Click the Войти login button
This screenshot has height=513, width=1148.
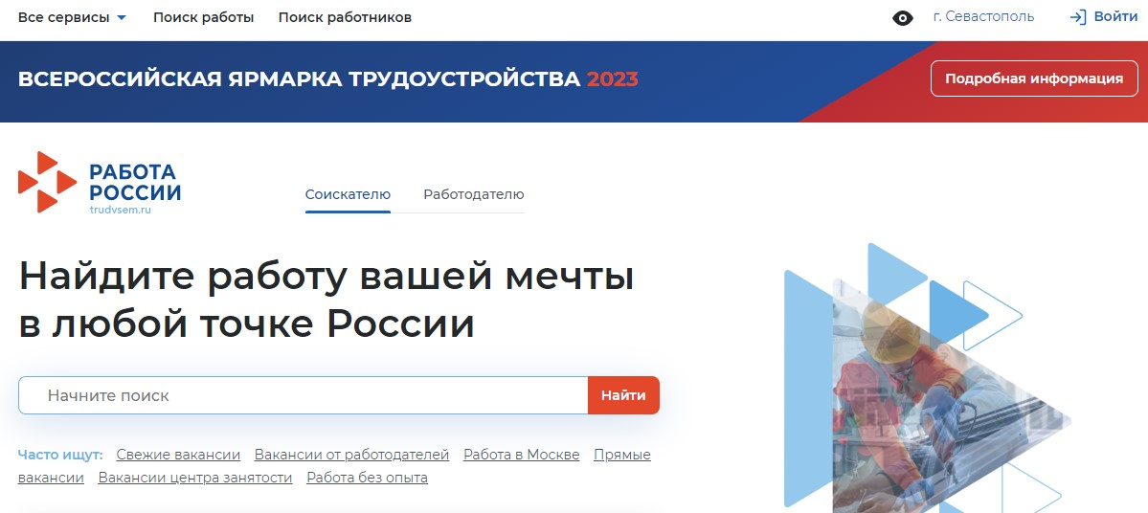coord(1104,17)
